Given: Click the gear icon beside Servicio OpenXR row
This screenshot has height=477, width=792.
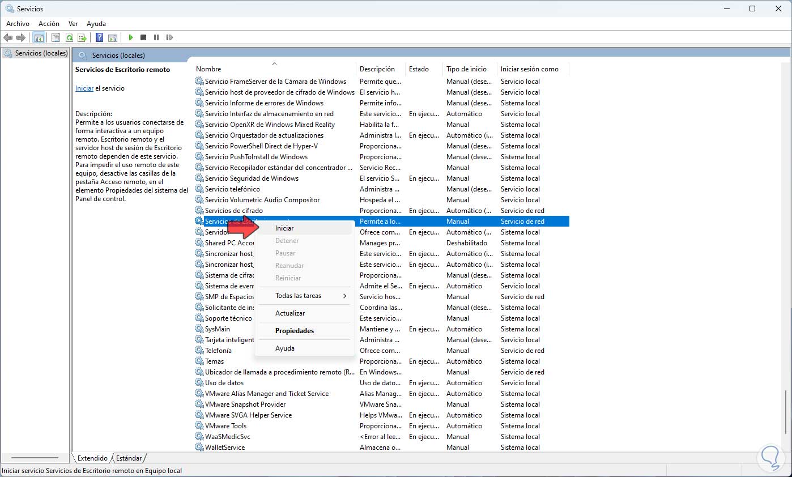Looking at the screenshot, I should pyautogui.click(x=199, y=124).
